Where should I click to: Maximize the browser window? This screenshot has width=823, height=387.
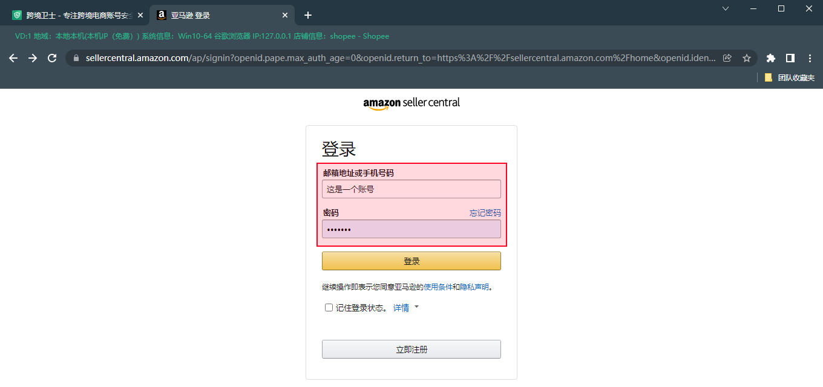(781, 8)
